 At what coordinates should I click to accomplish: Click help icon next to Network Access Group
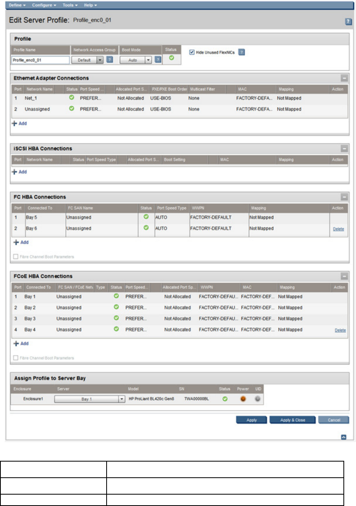tap(110, 60)
